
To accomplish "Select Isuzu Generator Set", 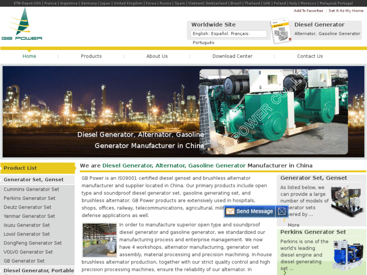I will click(27, 225).
